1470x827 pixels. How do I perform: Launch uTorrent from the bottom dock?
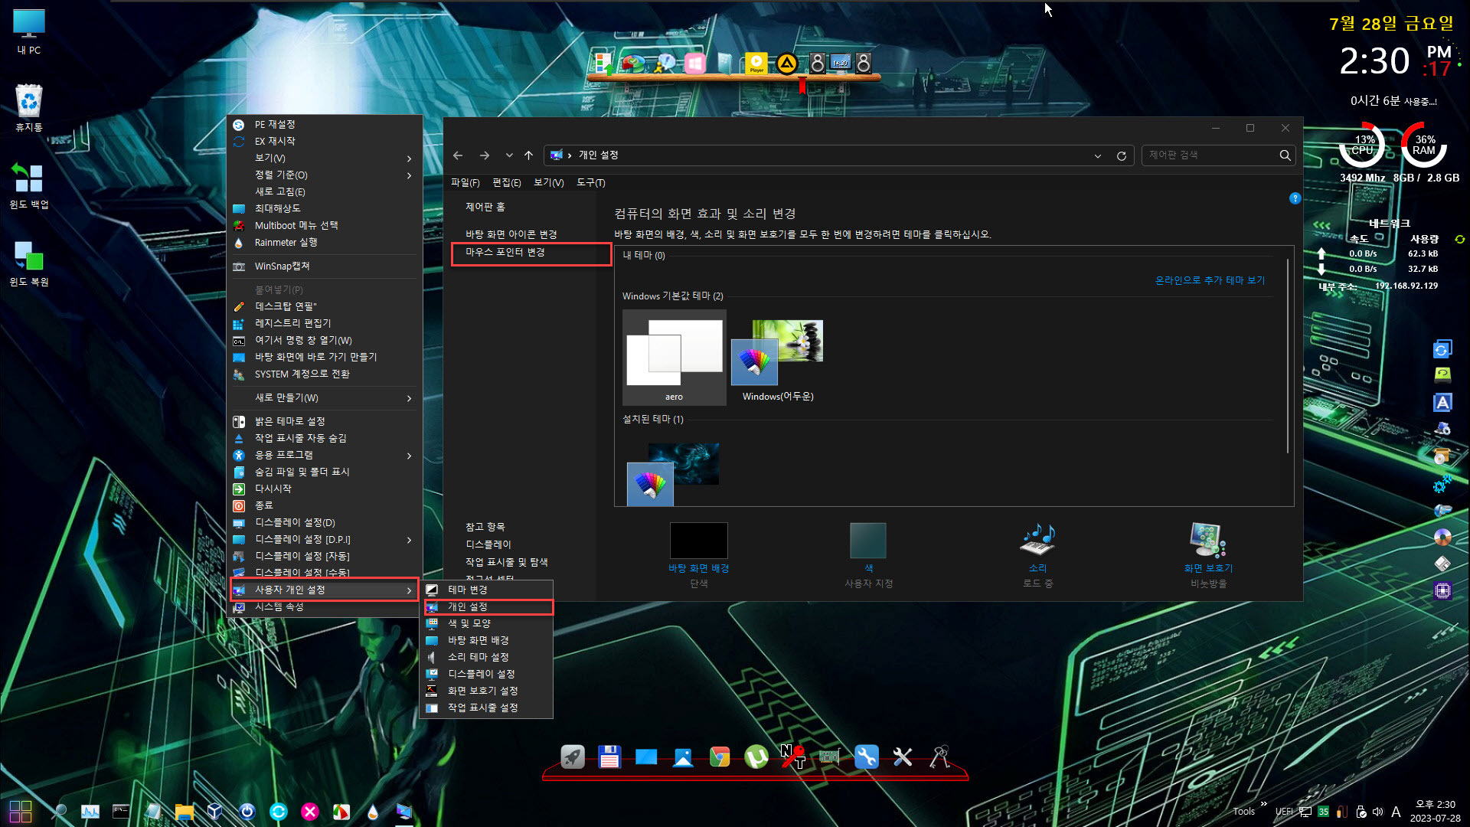[756, 757]
